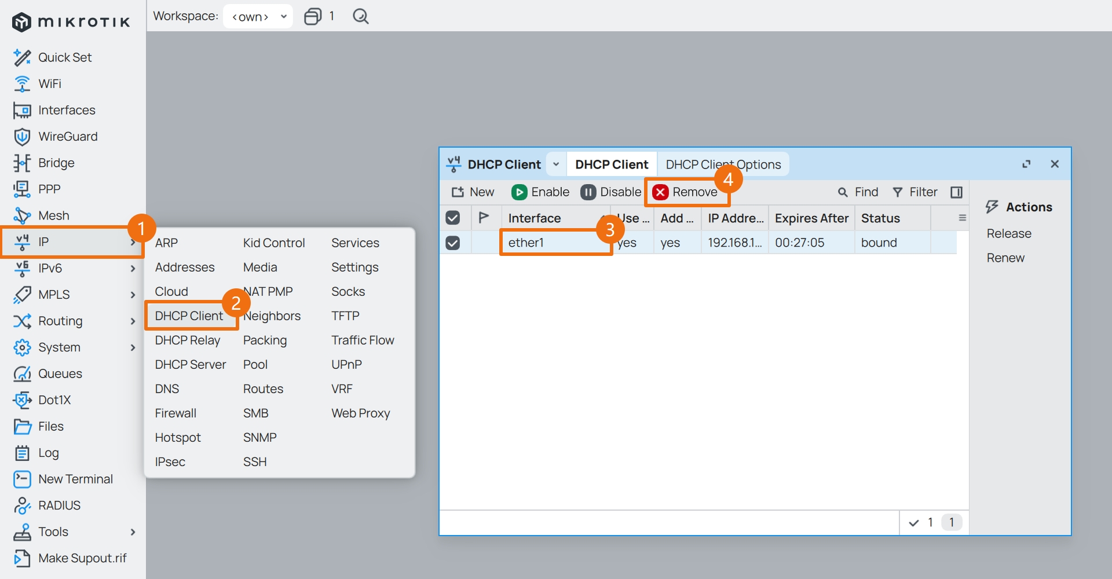Viewport: 1112px width, 579px height.
Task: Expand the IP submenu arrow
Action: [133, 242]
